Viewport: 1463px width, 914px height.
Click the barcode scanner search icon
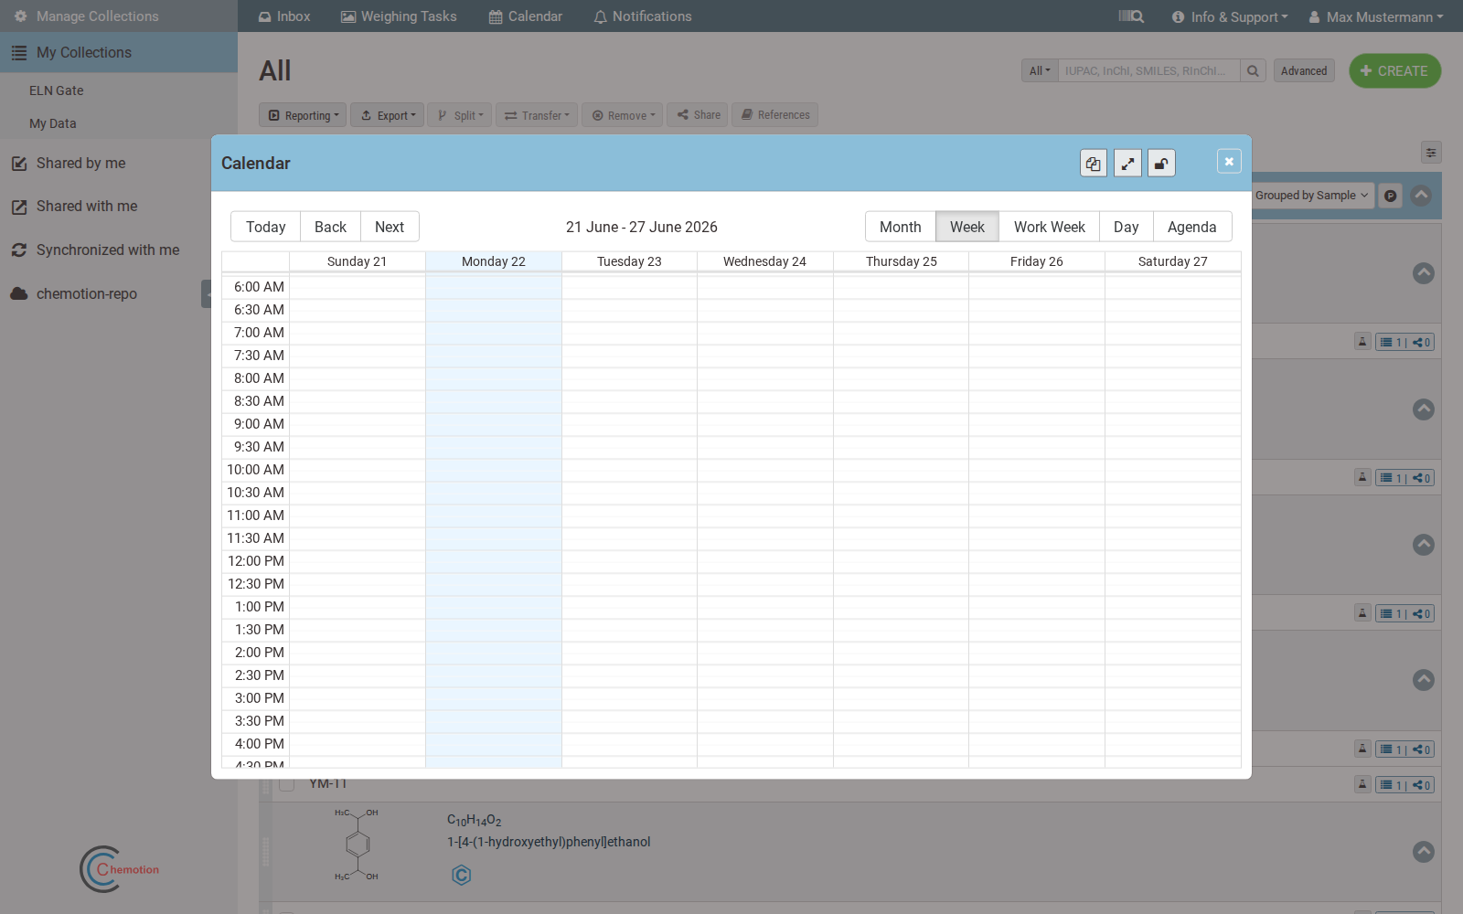click(1131, 16)
